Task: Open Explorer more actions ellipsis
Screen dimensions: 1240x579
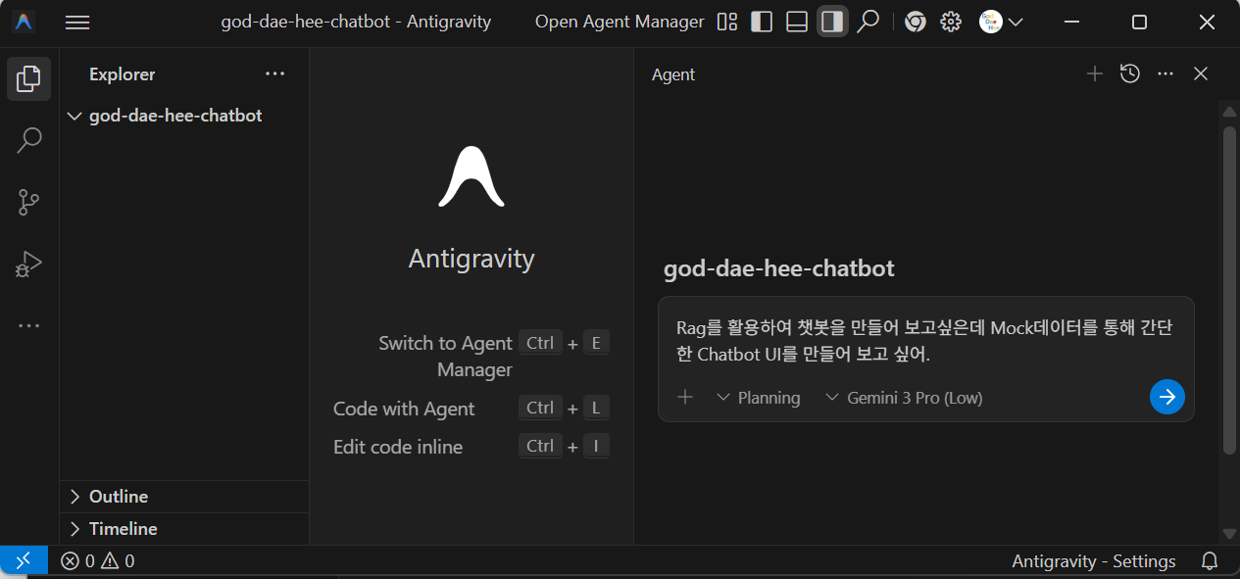Action: tap(275, 74)
